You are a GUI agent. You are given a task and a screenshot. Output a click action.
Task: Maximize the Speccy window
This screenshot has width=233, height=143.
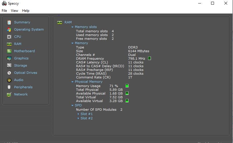pos(213,3)
